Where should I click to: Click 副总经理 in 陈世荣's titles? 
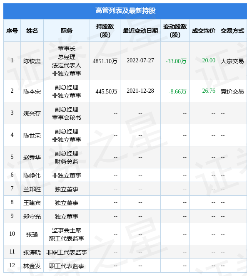[67, 131]
